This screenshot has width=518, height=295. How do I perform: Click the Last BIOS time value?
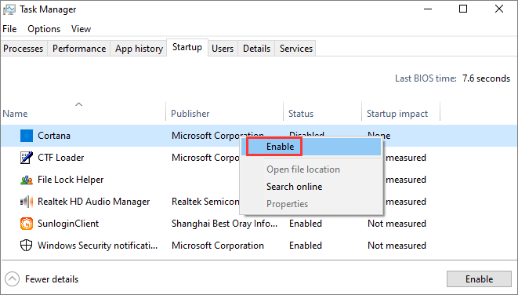click(486, 78)
